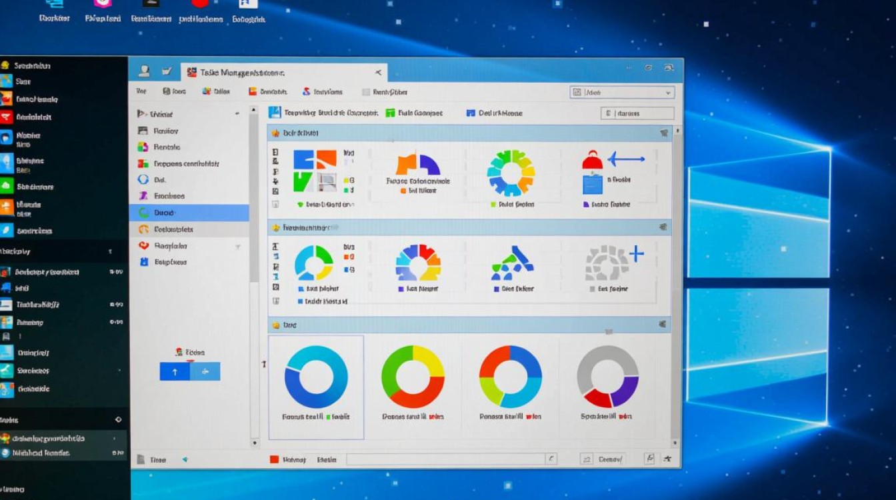The height and width of the screenshot is (500, 896).
Task: Select the highlighted sidebar item with green circular icon
Action: point(189,213)
